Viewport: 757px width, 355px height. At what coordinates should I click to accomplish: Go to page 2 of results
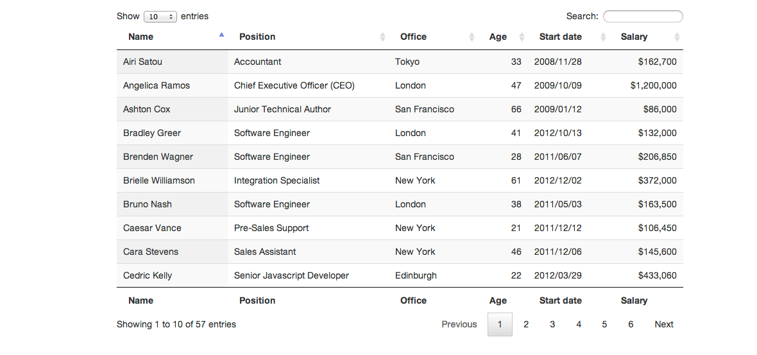[x=526, y=324]
